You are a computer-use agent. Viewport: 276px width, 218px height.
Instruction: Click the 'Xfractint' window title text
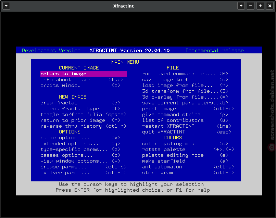pos(124,6)
